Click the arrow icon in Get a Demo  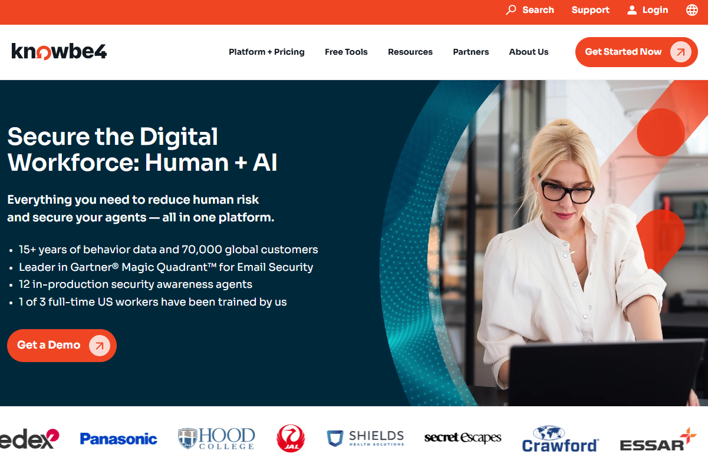100,346
